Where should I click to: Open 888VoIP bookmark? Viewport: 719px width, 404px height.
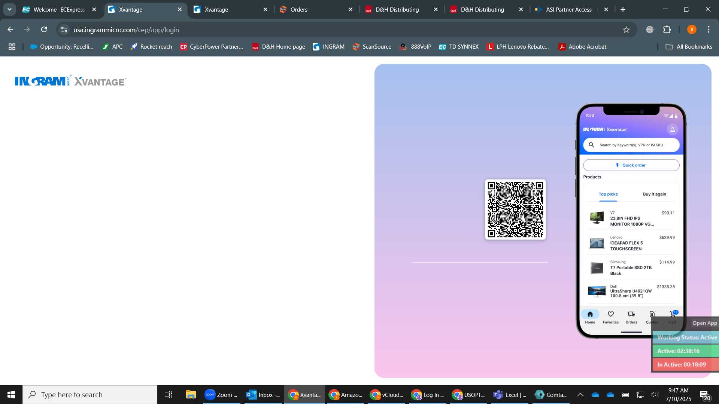click(416, 47)
